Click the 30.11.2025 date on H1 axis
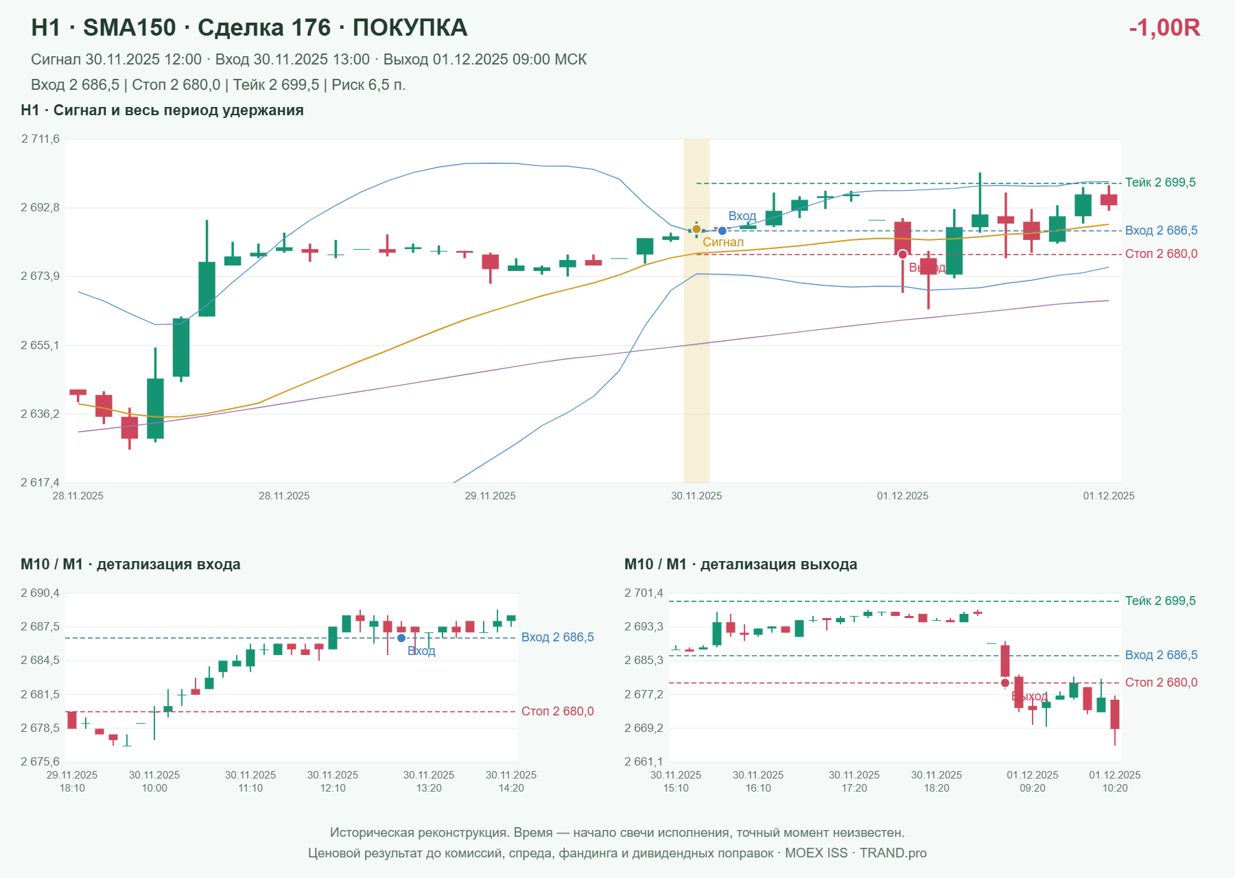The width and height of the screenshot is (1235, 878). click(696, 496)
